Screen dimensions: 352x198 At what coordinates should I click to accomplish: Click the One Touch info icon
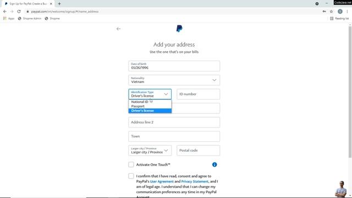(x=215, y=164)
